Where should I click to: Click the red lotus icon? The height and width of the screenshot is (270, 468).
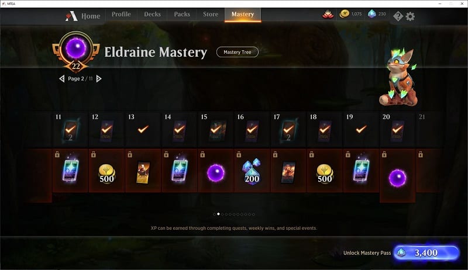[328, 14]
